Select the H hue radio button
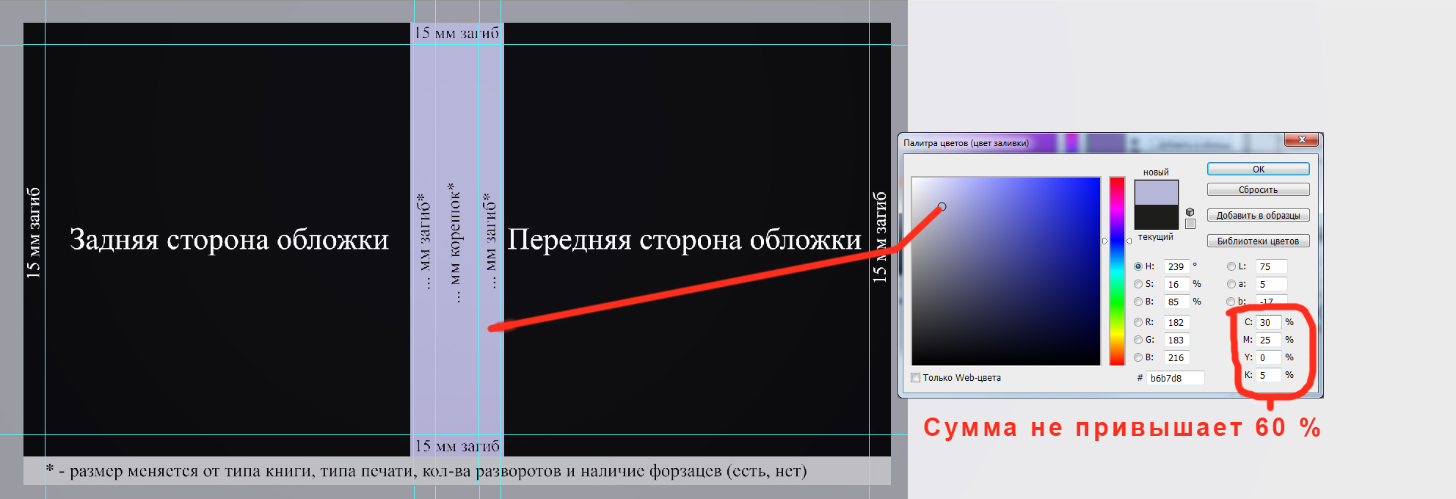This screenshot has width=1456, height=499. click(1138, 266)
